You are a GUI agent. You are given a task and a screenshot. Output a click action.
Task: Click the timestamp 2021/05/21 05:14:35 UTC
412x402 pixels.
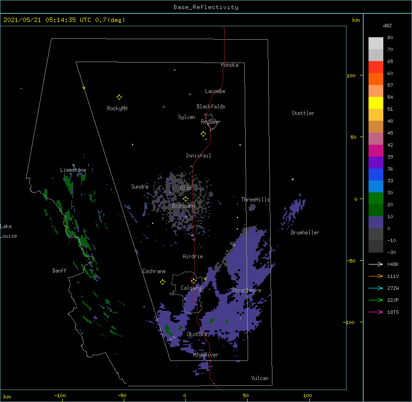[47, 20]
